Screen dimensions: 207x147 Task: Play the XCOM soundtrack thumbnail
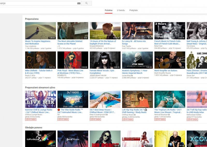pos(197,139)
